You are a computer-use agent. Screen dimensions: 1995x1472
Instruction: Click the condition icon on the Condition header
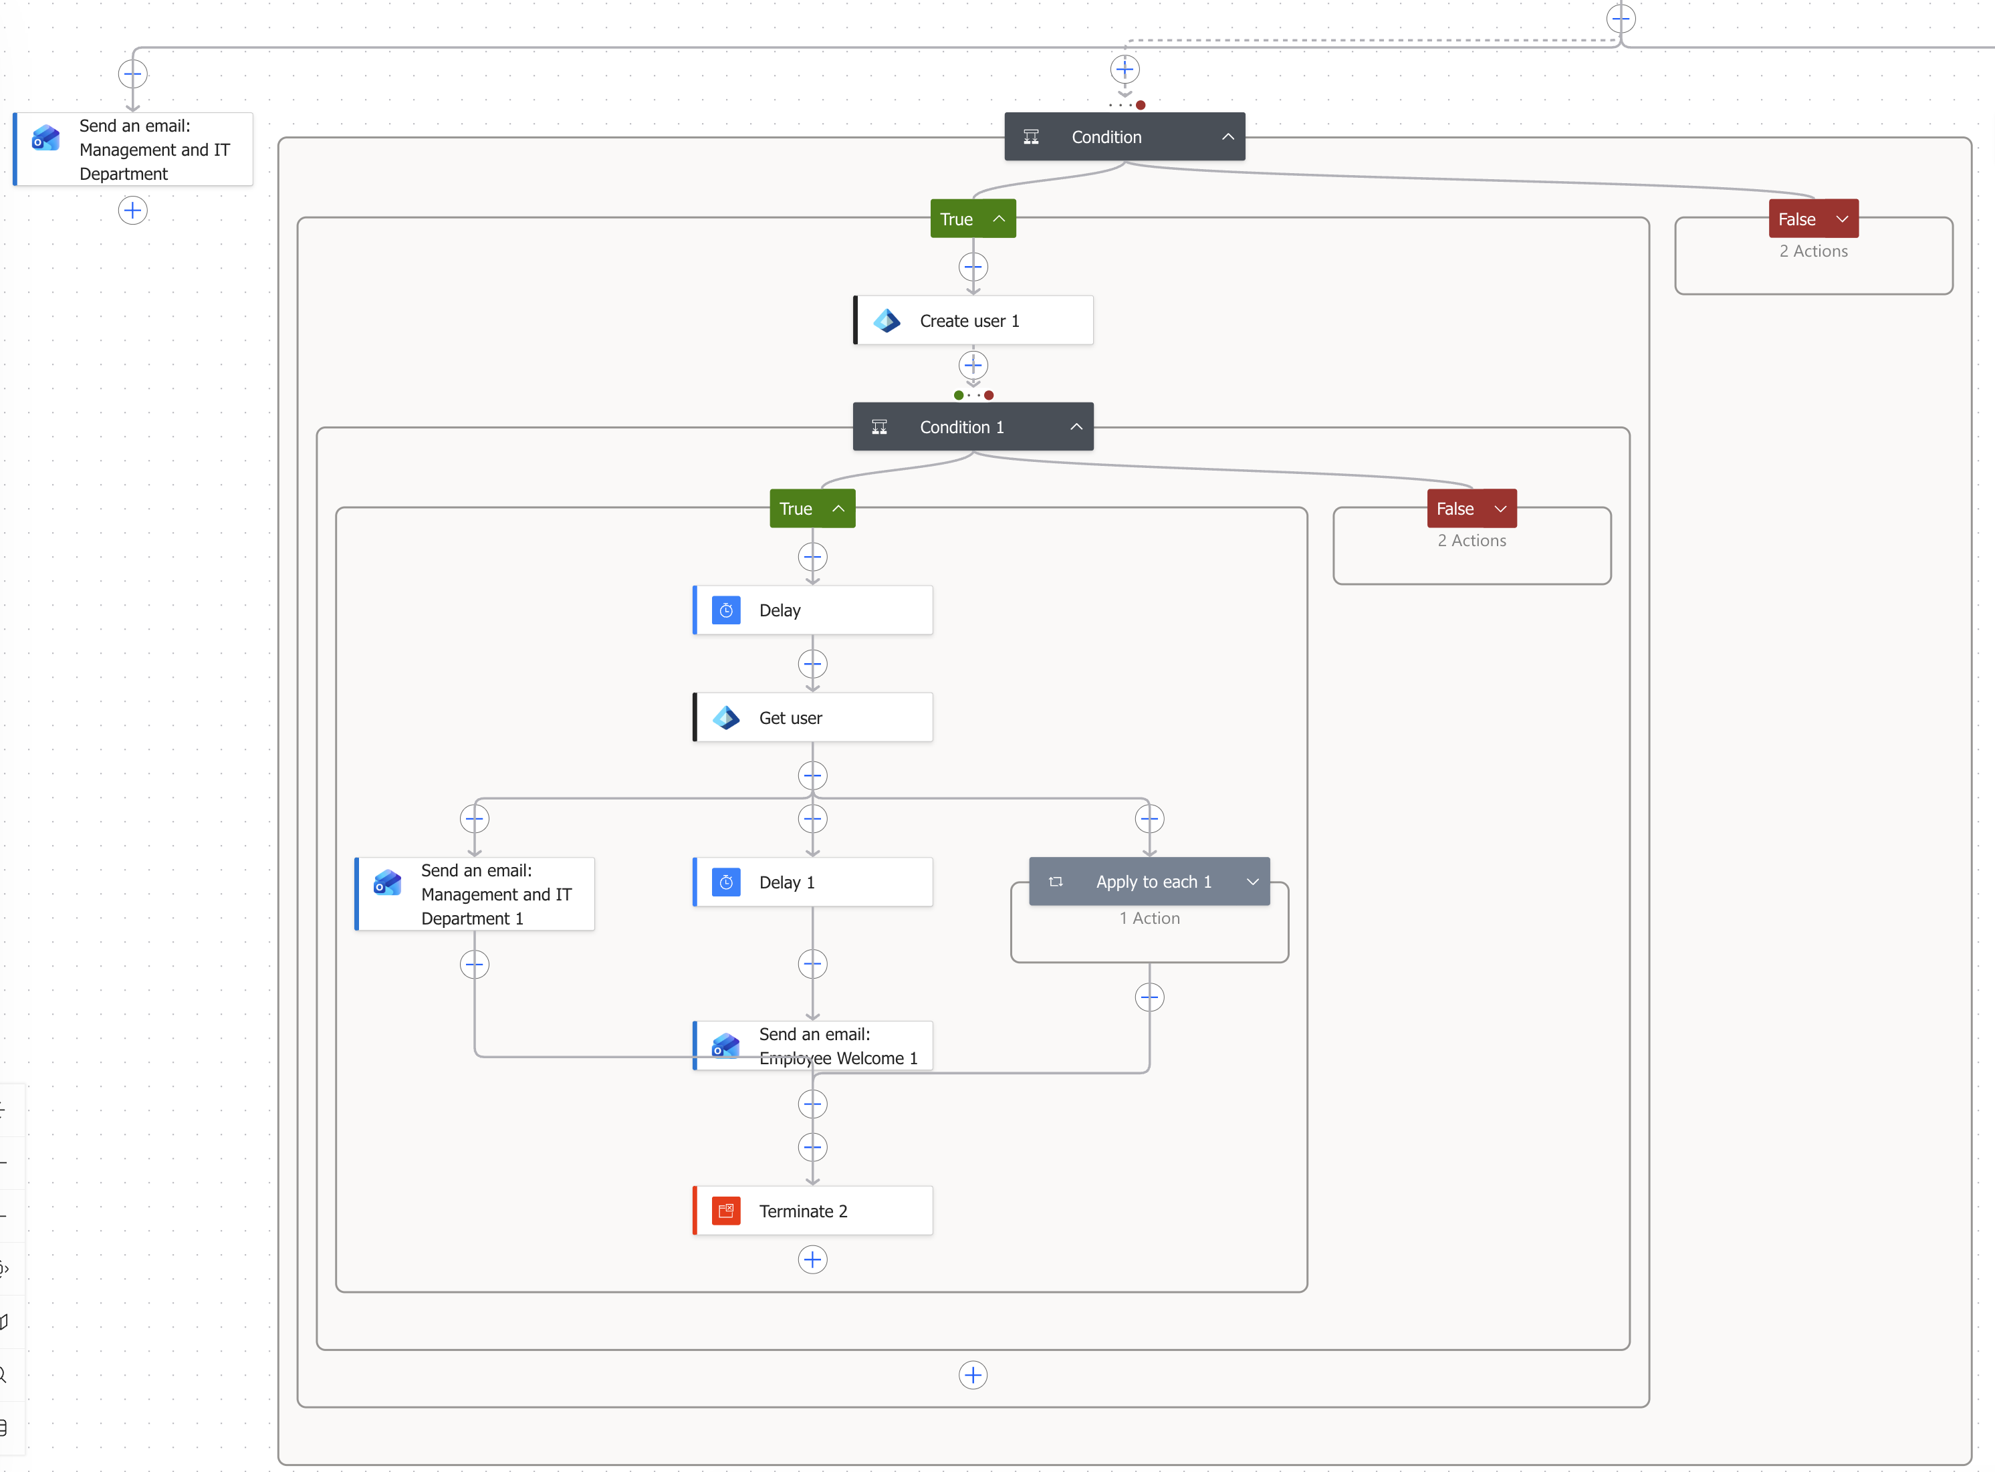pyautogui.click(x=1031, y=136)
